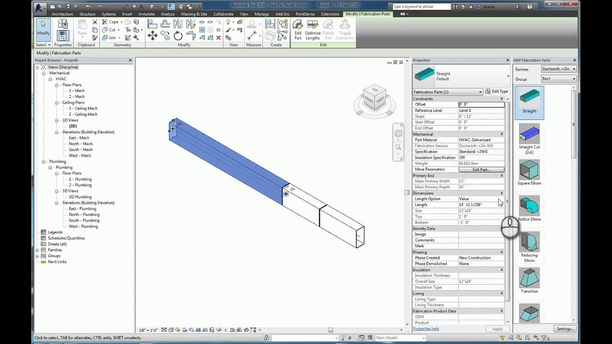Open the Fabrication Parts (1) filter dropdown
The width and height of the screenshot is (612, 344).
448,92
